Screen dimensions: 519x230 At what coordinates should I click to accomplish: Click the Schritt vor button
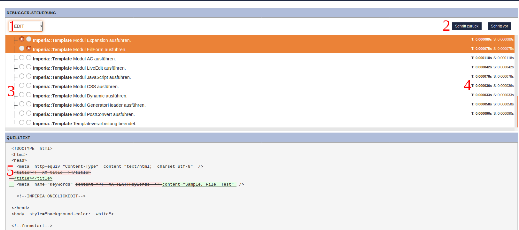point(499,26)
